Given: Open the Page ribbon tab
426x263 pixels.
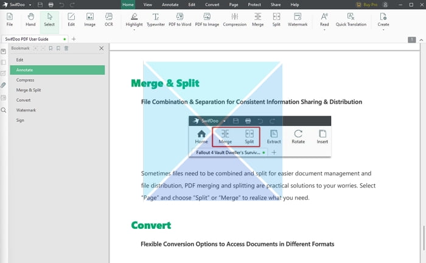Looking at the screenshot, I should [x=234, y=5].
